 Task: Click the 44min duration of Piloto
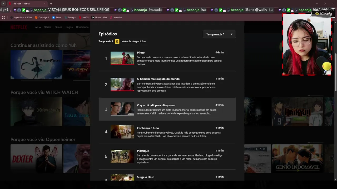pos(219,52)
